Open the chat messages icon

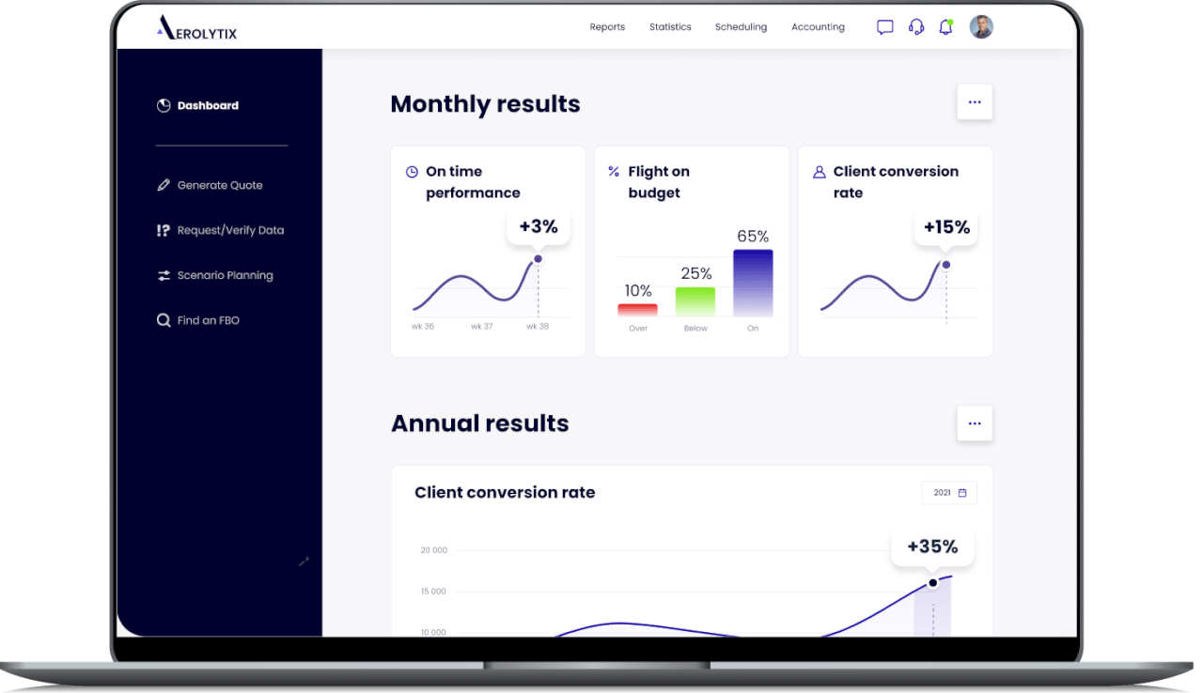click(884, 27)
